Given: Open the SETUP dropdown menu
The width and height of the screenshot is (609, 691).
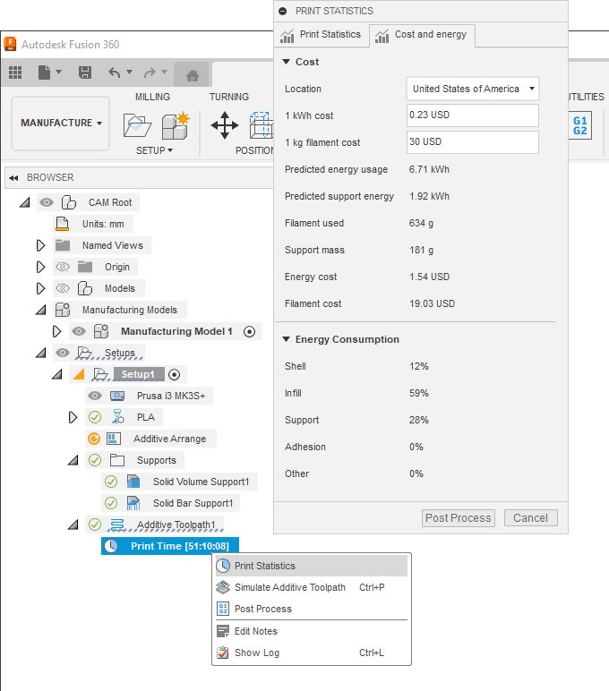Looking at the screenshot, I should (154, 150).
